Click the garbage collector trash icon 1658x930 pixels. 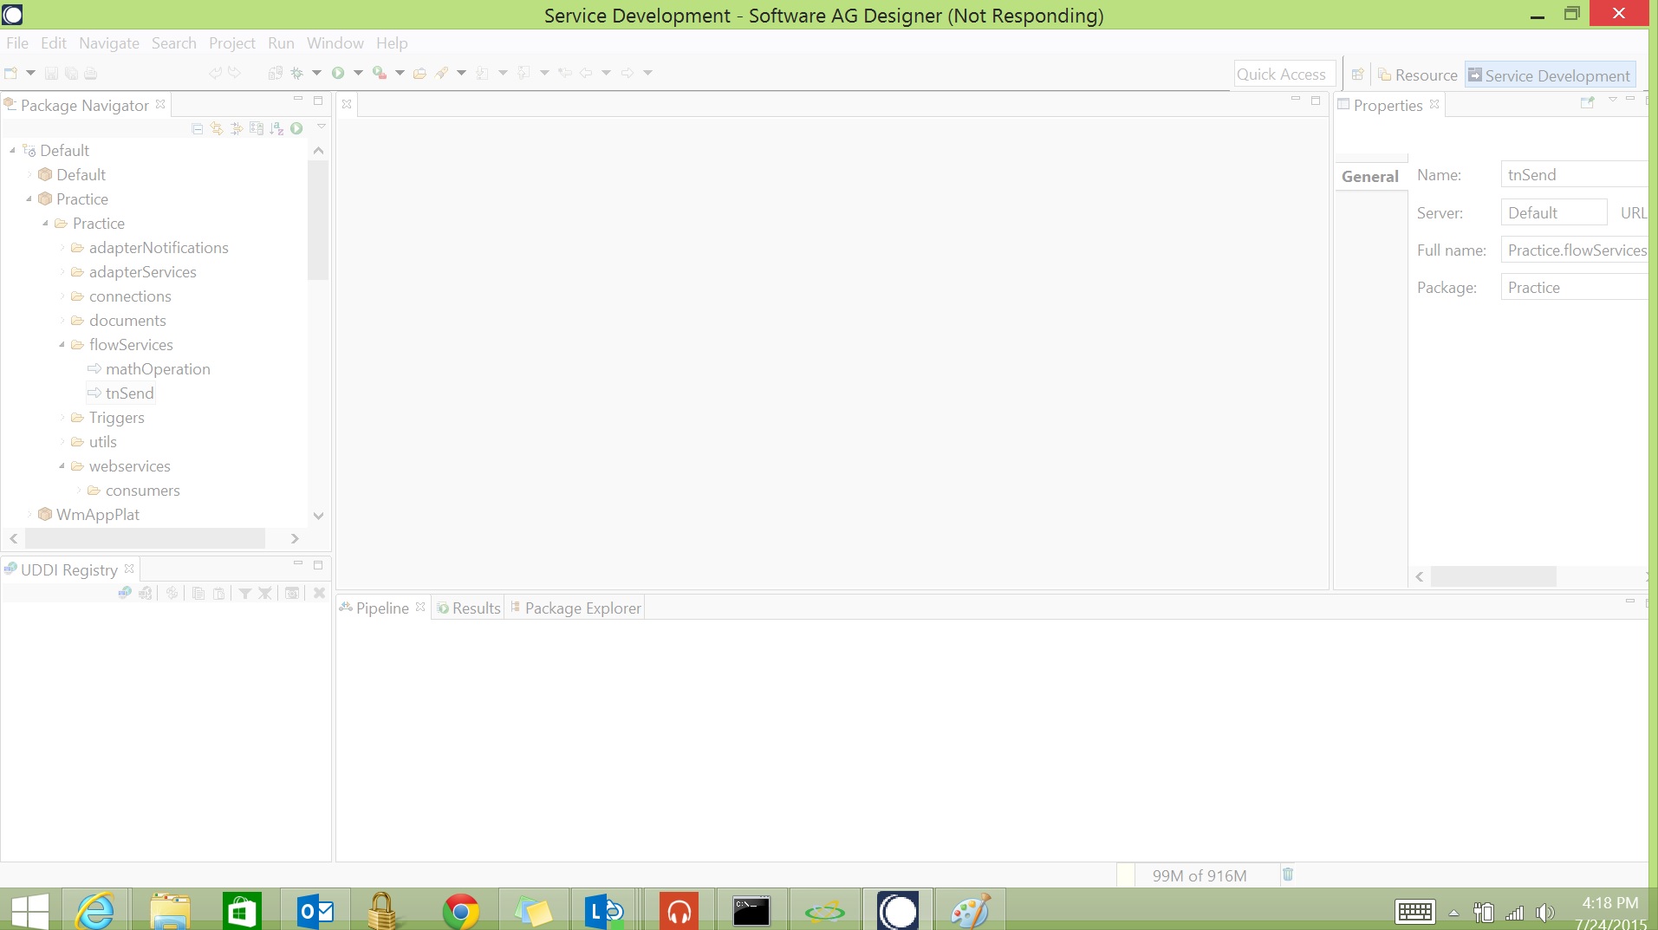coord(1288,875)
